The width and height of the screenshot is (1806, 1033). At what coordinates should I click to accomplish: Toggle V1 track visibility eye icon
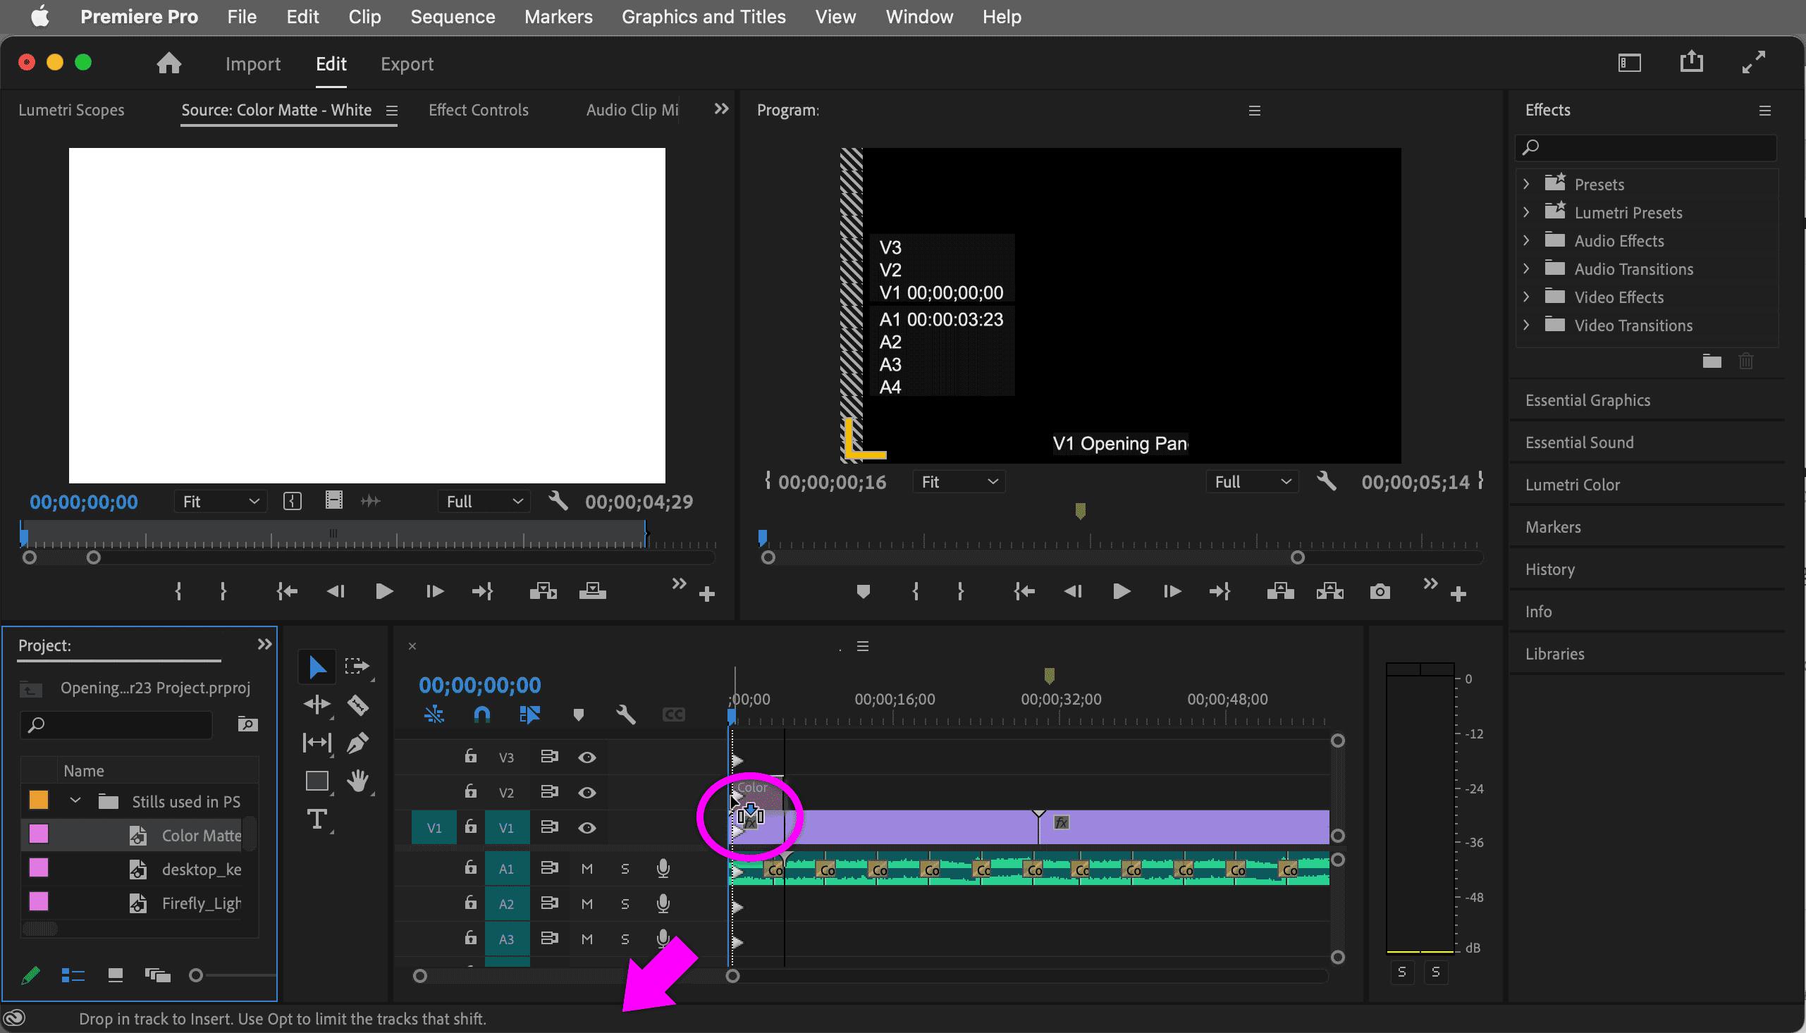(x=588, y=827)
